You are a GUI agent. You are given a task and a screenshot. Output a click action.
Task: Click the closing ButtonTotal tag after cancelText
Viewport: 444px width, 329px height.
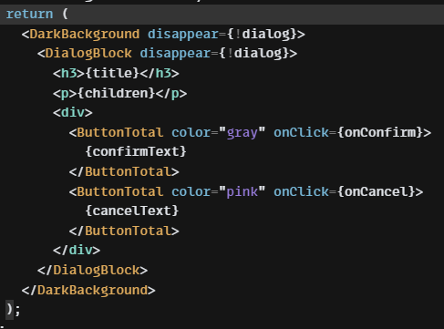tap(124, 231)
